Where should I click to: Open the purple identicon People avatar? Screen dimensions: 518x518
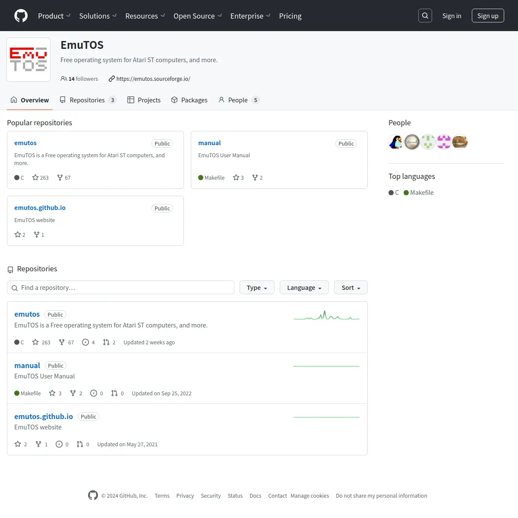pos(444,142)
